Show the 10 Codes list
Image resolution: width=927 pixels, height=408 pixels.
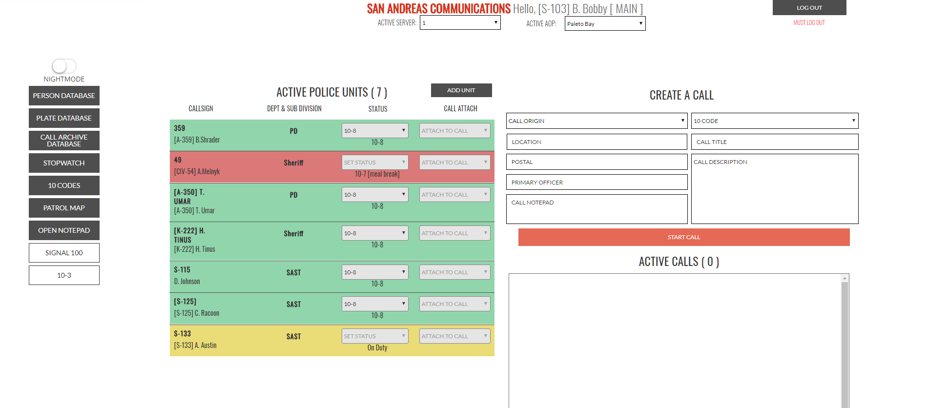(x=64, y=185)
